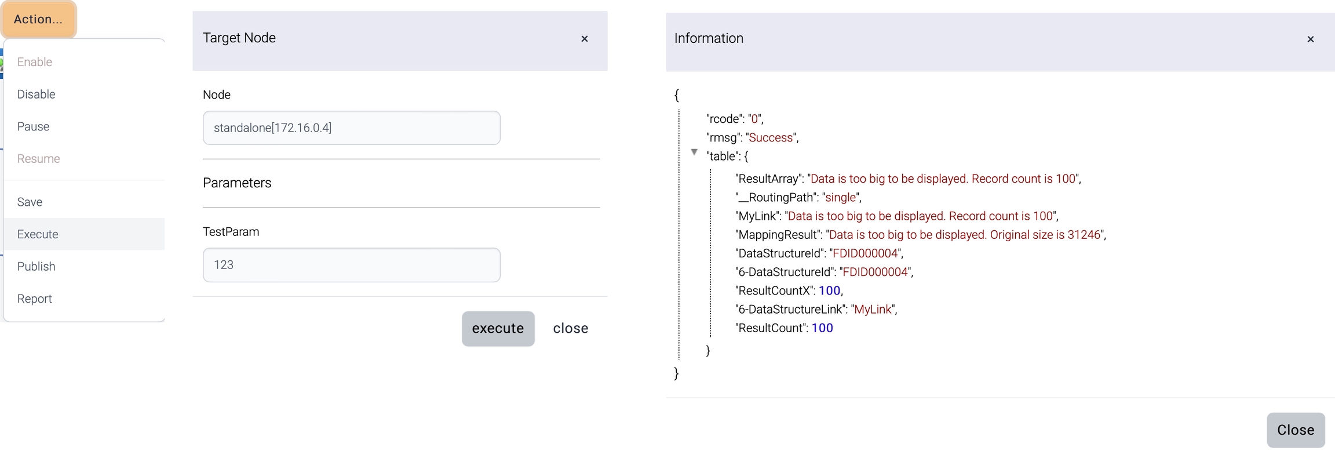Choose Save from the action menu
Viewport: 1335px width, 458px height.
[x=30, y=202]
